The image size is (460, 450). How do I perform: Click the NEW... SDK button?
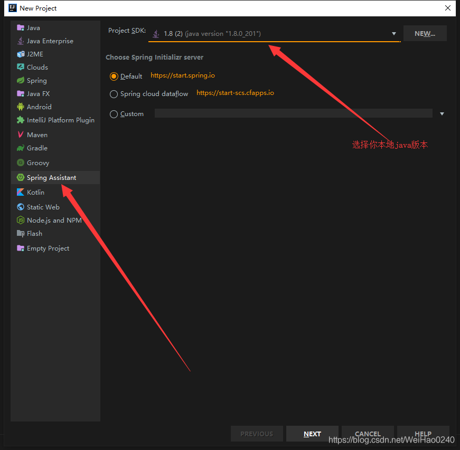[x=425, y=33]
